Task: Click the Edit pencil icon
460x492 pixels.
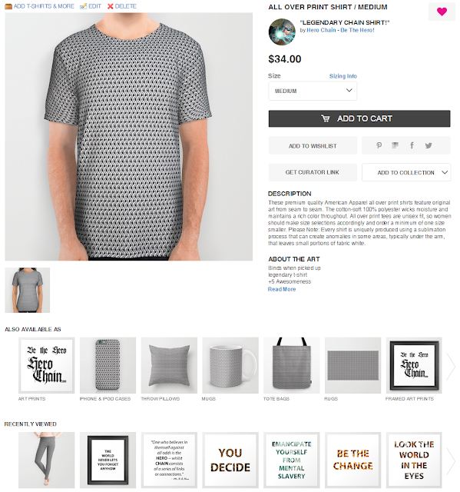Action: [83, 6]
